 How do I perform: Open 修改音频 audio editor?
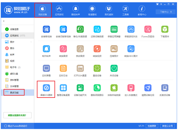tap(80, 49)
